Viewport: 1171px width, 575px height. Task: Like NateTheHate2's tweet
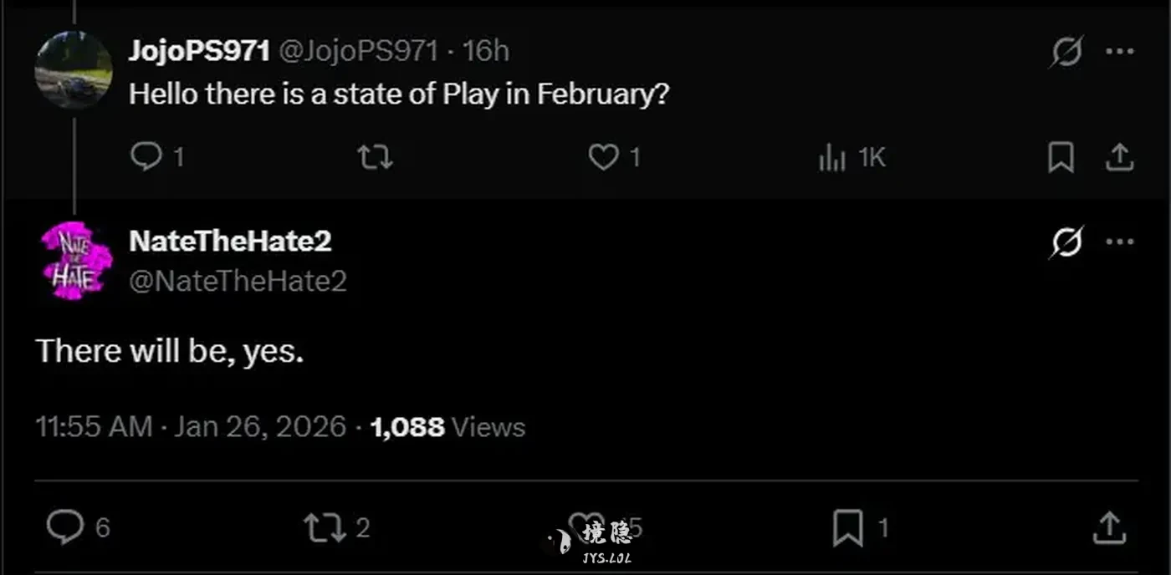point(585,526)
